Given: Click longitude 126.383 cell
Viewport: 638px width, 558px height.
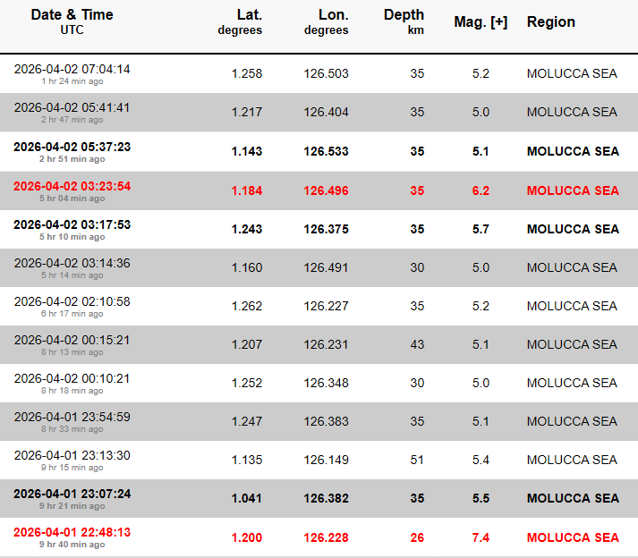Looking at the screenshot, I should click(x=326, y=421).
